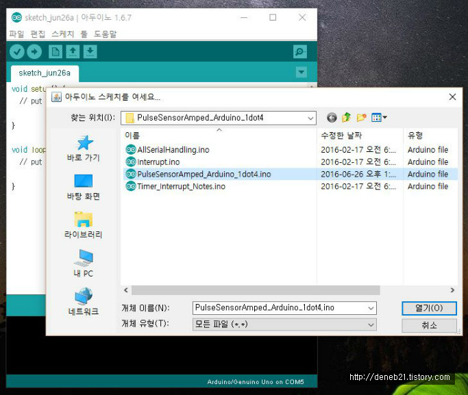
Task: Click the Interrupt.ino Arduino file type cell
Action: click(x=428, y=162)
